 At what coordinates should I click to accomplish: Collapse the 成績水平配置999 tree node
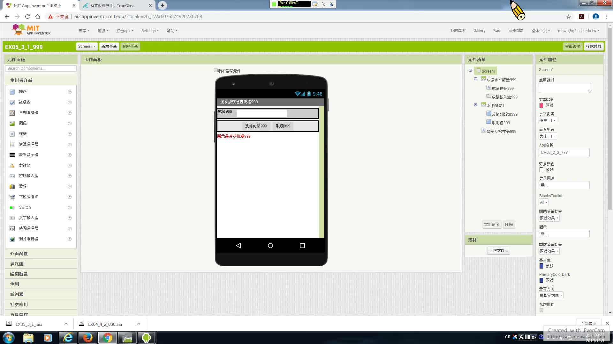[475, 79]
